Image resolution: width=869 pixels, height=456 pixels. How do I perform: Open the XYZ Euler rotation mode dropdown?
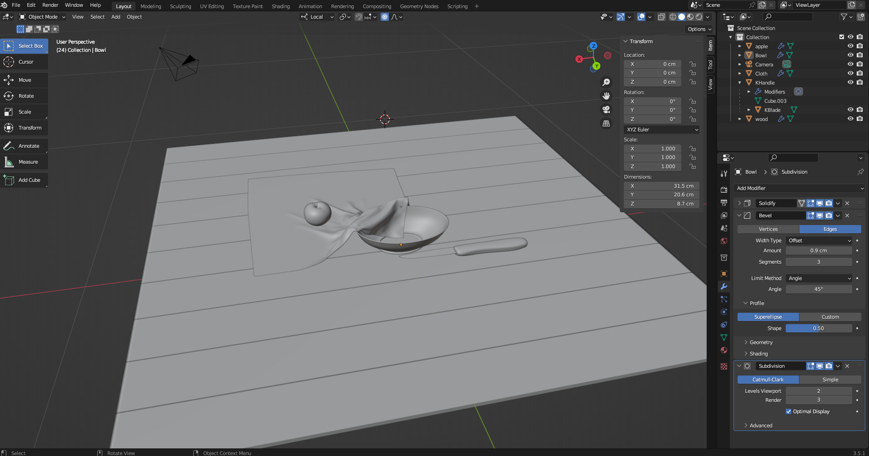[662, 130]
